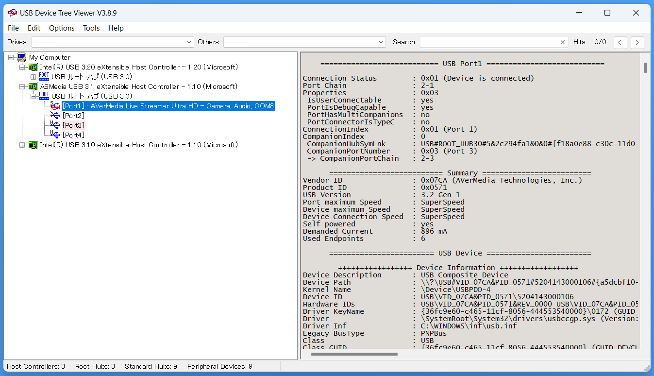The image size is (654, 376).
Task: Click the Port Chain 2-1 line
Action: pos(368,85)
